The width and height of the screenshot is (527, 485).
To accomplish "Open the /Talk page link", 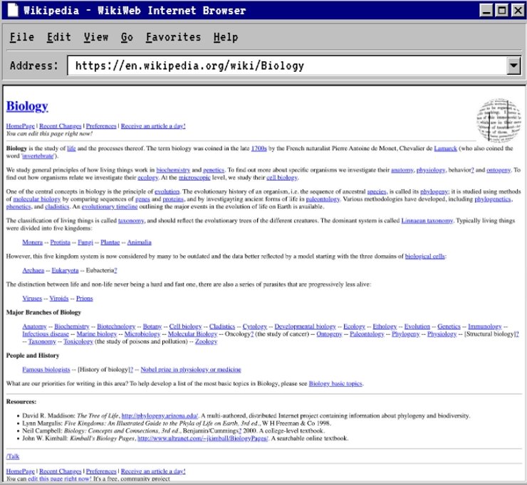I will pos(14,456).
